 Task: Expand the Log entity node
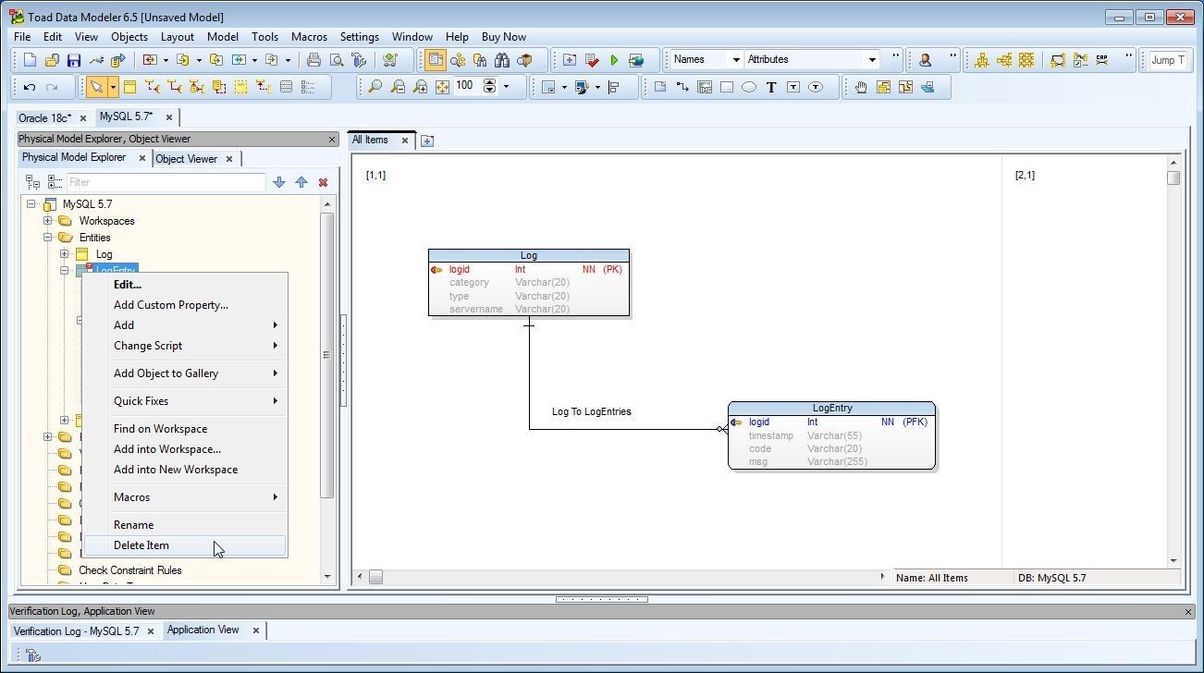coord(65,254)
